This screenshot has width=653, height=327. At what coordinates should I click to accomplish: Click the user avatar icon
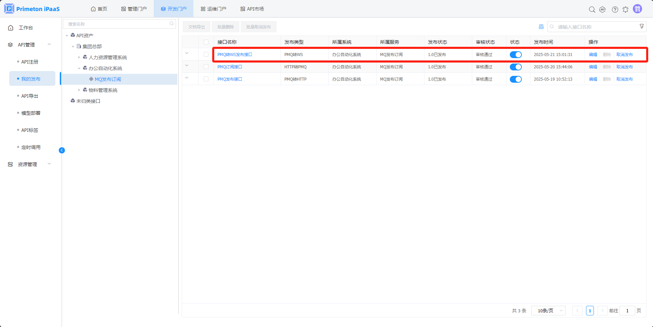pos(637,9)
